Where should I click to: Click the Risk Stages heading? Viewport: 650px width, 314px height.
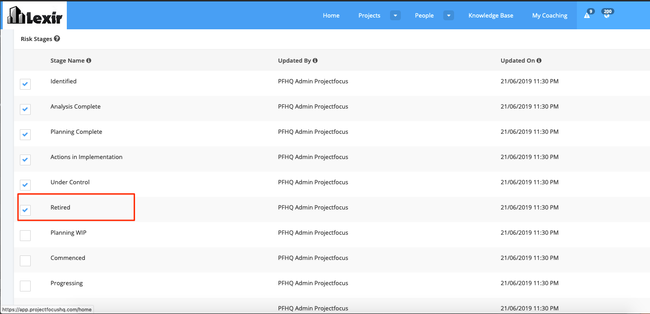click(37, 39)
